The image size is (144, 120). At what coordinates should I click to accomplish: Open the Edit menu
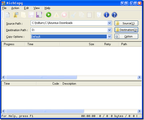[x=26, y=8]
